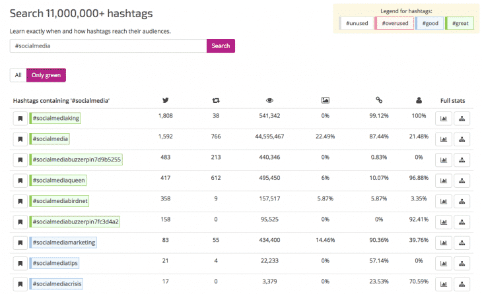Open the #socialmediamarketing hashtag link
482x294 pixels.
(x=63, y=242)
